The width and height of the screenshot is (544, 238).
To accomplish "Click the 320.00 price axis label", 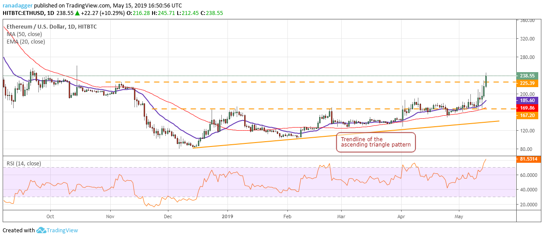I will click(x=527, y=39).
